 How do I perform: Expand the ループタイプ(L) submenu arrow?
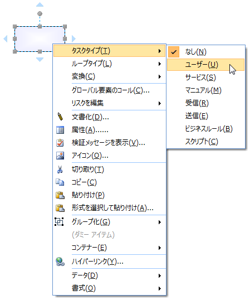(160, 64)
